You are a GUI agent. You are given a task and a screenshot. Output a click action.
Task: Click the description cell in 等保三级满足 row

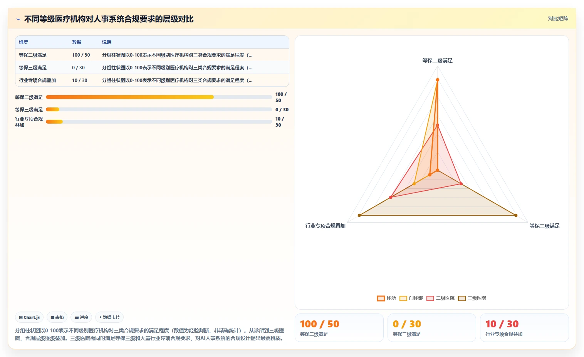tap(177, 68)
